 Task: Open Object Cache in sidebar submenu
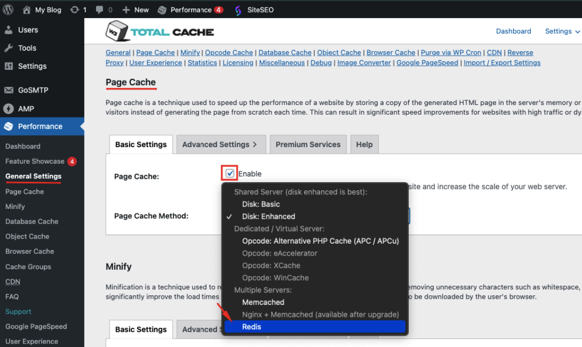click(x=27, y=236)
